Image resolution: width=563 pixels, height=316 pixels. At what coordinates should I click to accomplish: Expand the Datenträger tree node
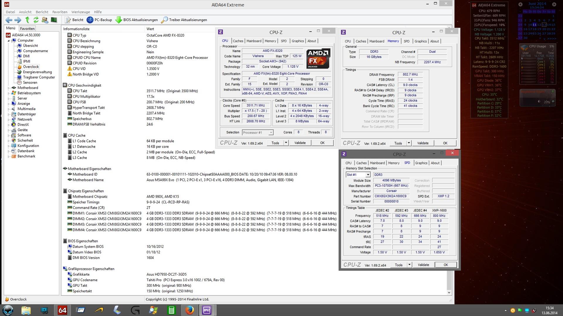coord(9,114)
